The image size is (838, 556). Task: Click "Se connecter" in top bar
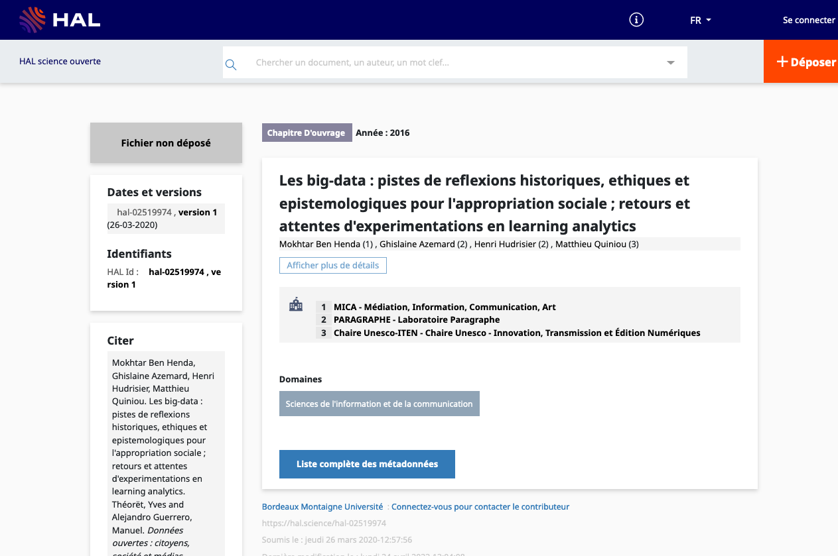click(x=808, y=21)
